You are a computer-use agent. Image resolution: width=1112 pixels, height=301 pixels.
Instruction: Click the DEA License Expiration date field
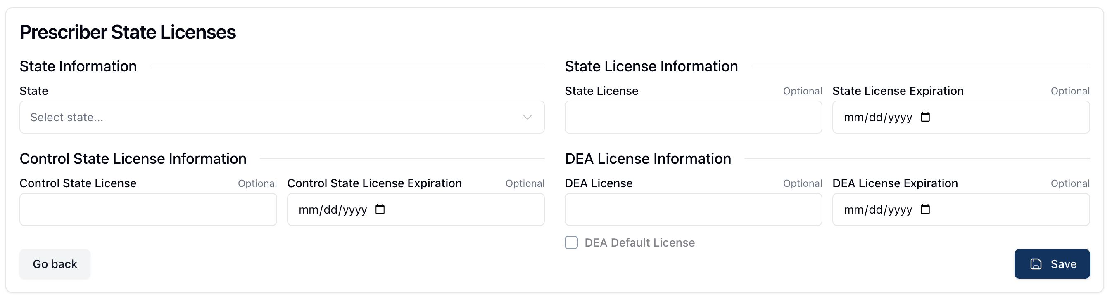[877, 210]
